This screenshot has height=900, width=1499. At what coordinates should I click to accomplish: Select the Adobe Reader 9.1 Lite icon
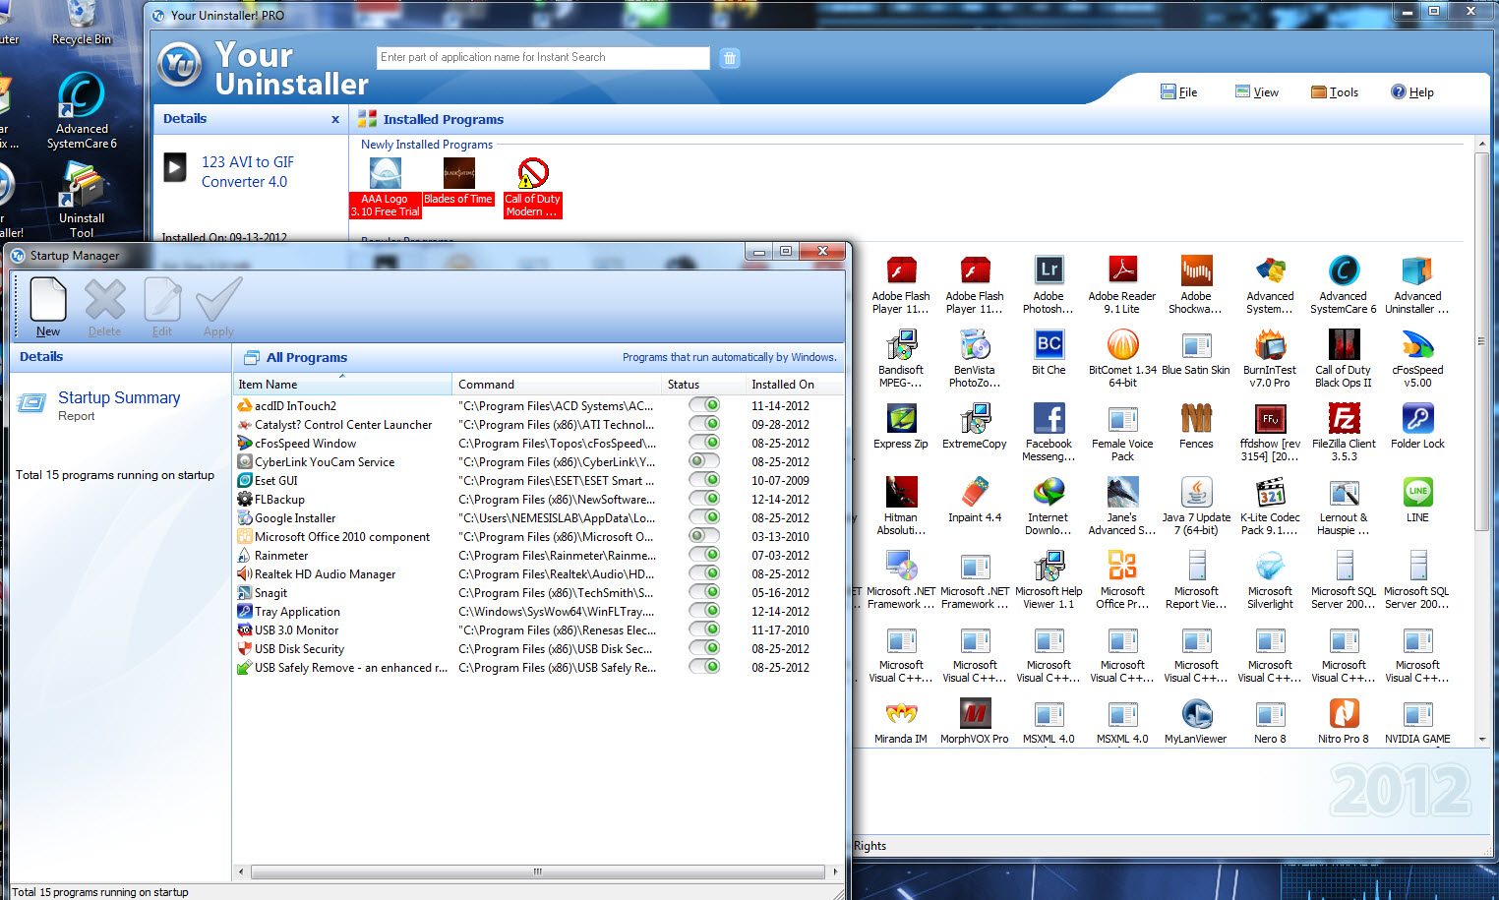pyautogui.click(x=1122, y=270)
